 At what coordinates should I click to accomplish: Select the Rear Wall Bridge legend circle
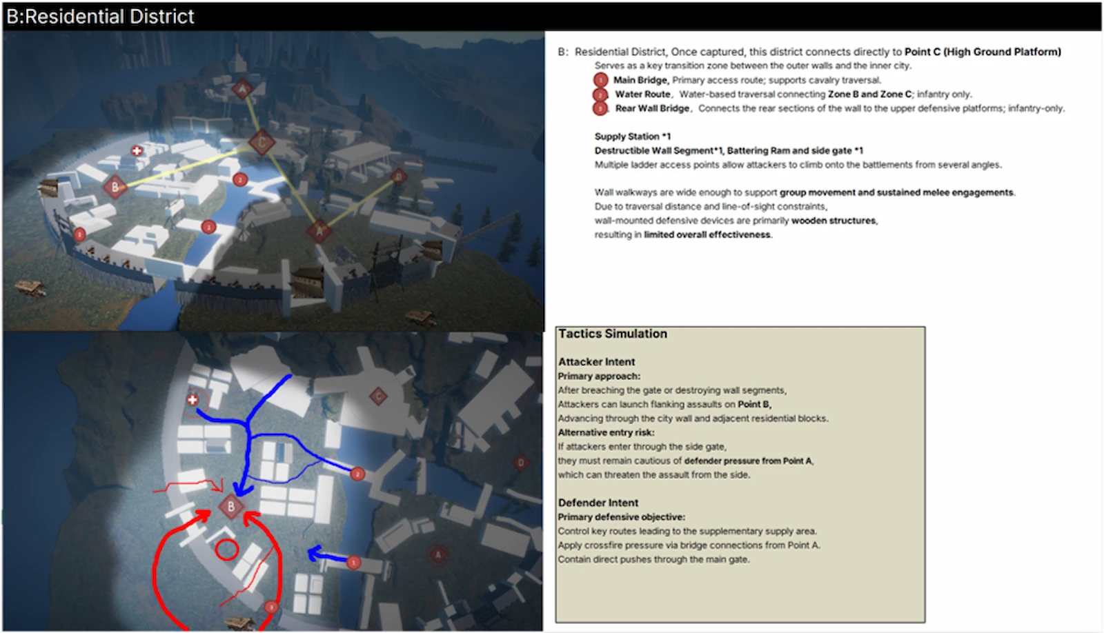pyautogui.click(x=600, y=108)
